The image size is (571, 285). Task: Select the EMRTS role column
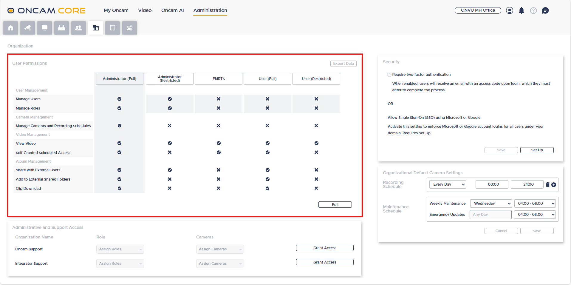pyautogui.click(x=219, y=79)
